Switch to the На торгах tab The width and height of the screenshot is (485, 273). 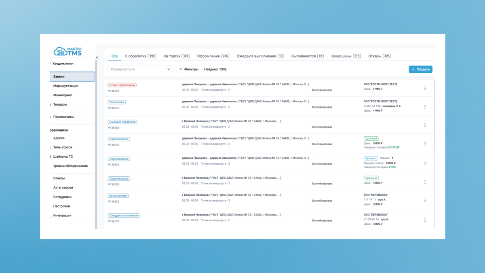tap(176, 56)
